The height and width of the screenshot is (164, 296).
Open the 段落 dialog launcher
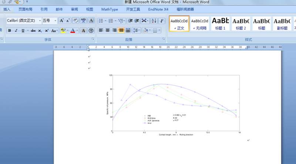click(164, 39)
